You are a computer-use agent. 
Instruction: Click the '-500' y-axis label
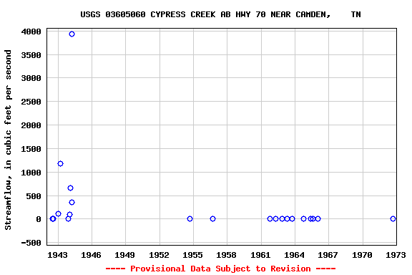(31, 243)
